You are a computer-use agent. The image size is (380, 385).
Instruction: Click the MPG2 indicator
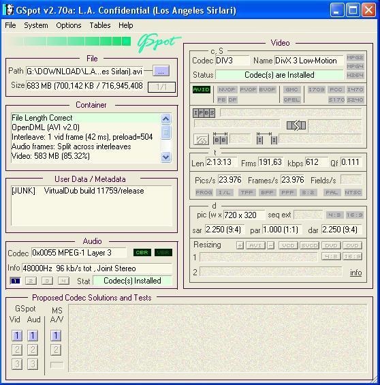355,58
